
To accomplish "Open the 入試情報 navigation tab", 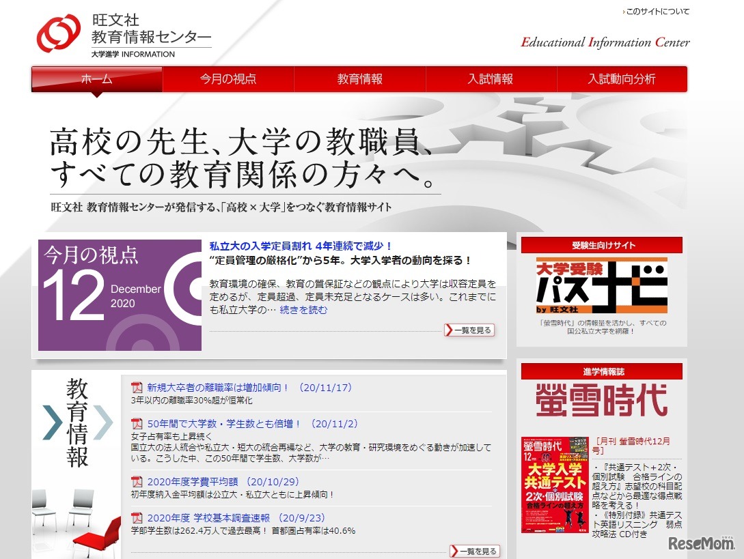I will click(x=491, y=78).
